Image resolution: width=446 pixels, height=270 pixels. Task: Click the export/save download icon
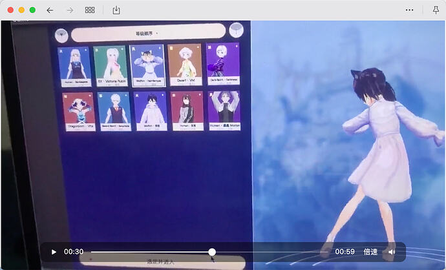point(116,10)
